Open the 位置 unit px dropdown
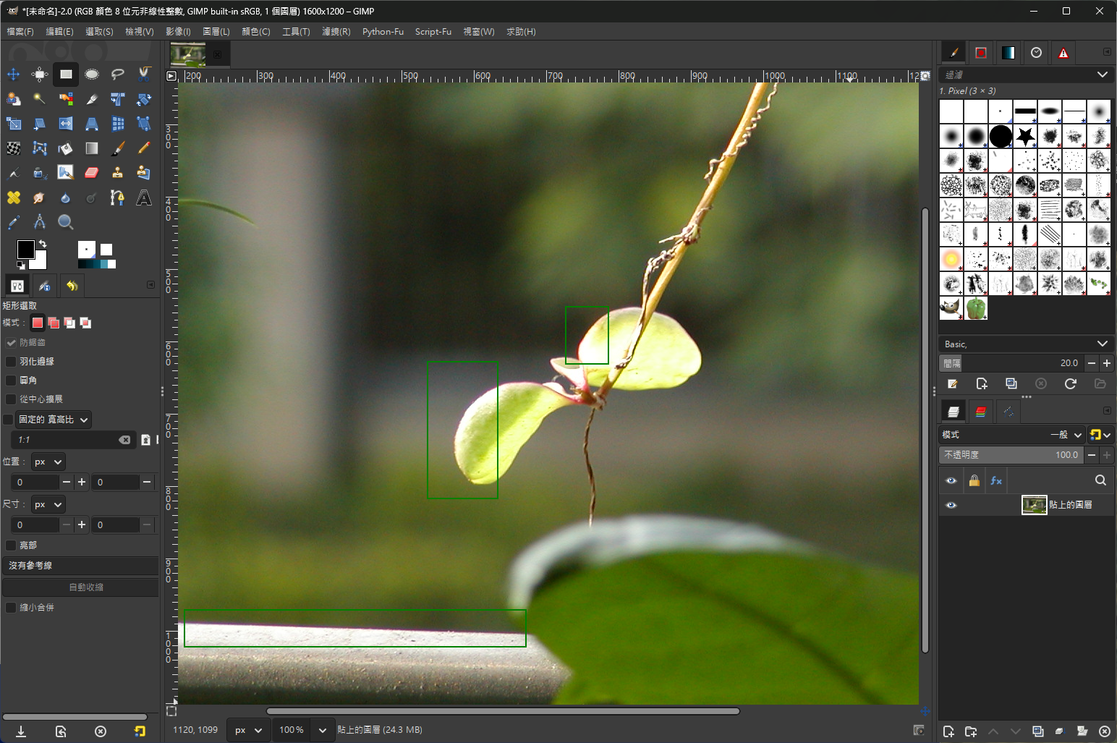 48,462
